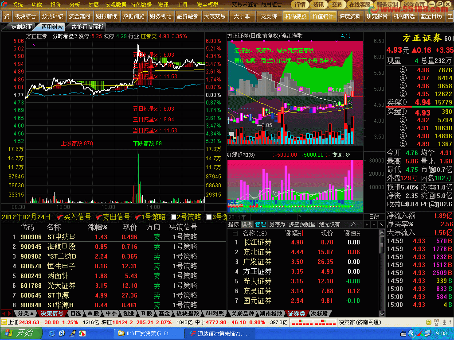Screen dimensions: 454x340
Task: Open the 功能 menu
Action: (x=36, y=4)
